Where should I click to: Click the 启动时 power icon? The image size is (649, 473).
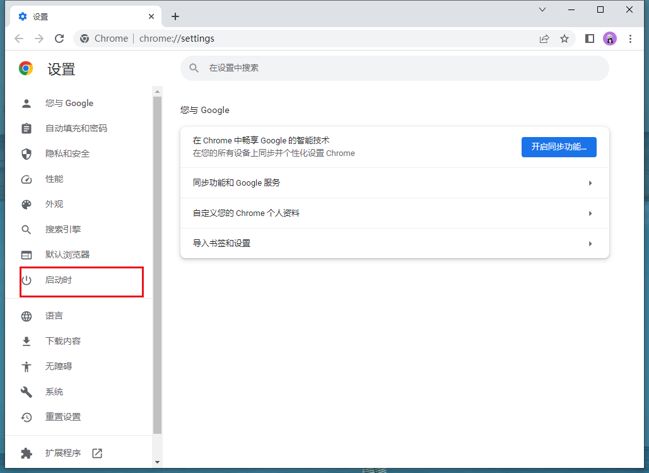pyautogui.click(x=26, y=280)
